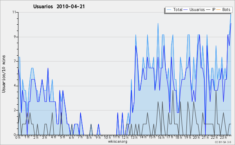The image size is (235, 145).
Task: Click the y-axis label 'Usuarios/10 mins'
Action: point(4,74)
